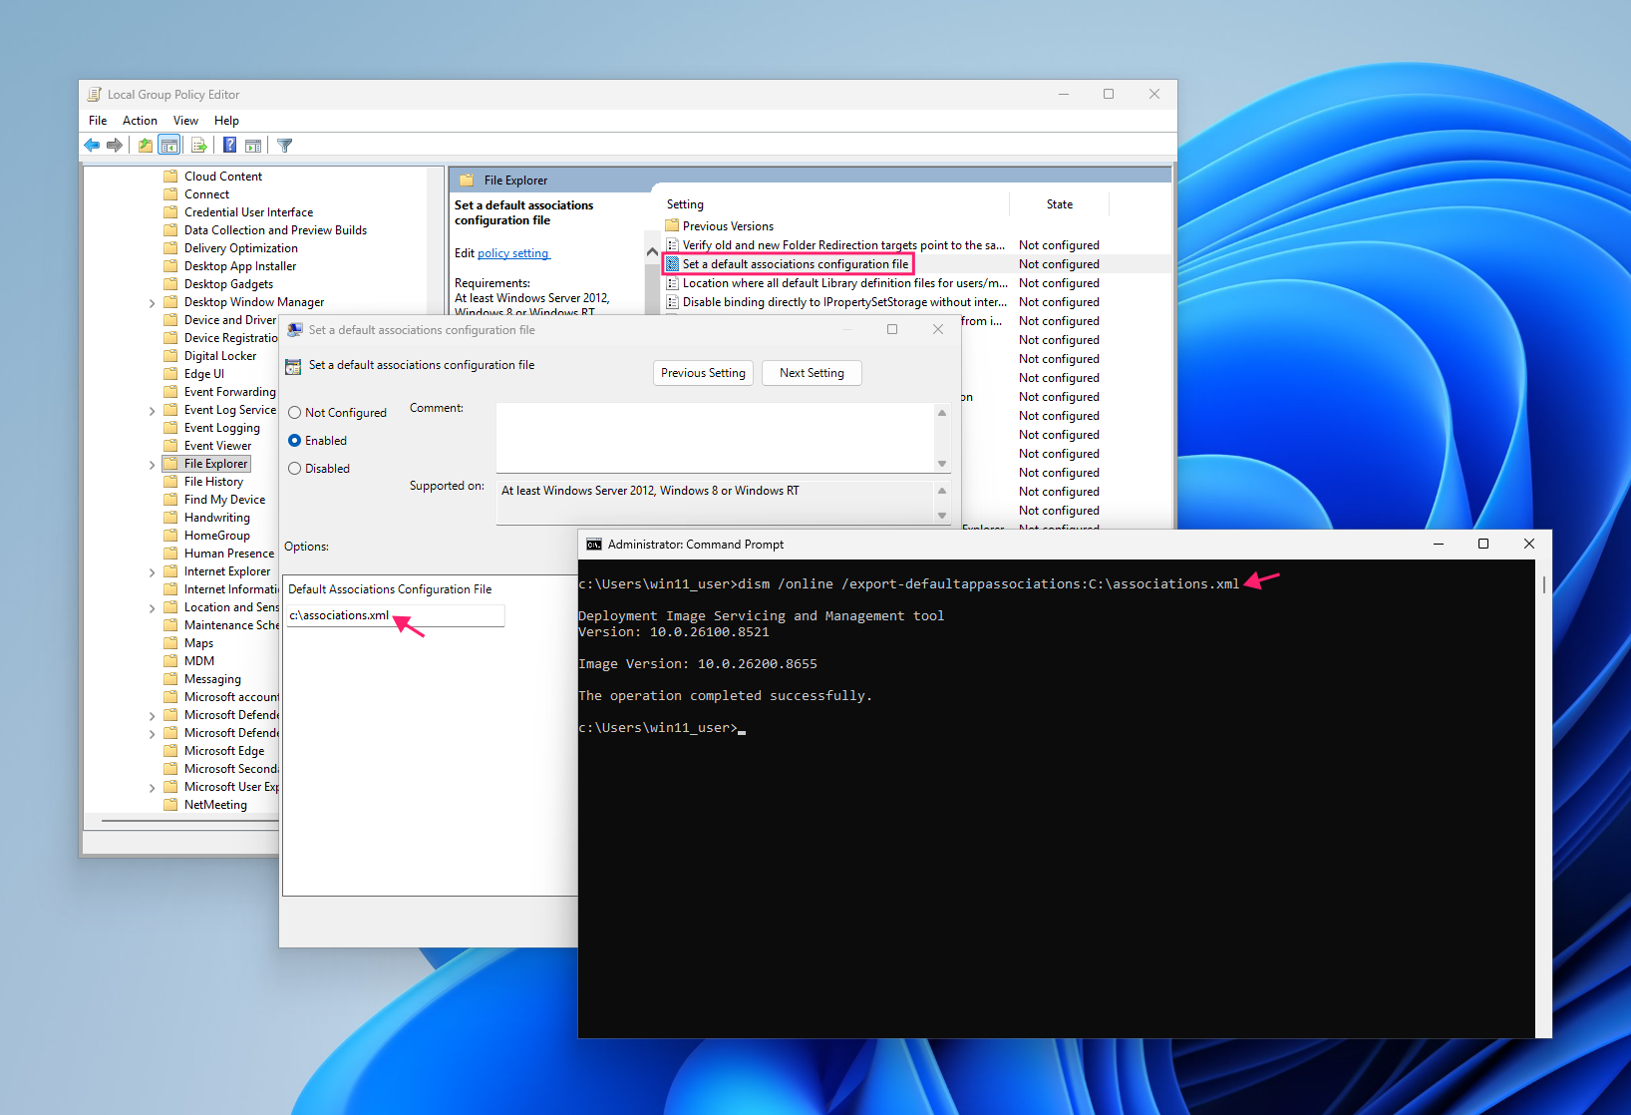
Task: Click the Local Group Policy Editor title icon
Action: 95,95
